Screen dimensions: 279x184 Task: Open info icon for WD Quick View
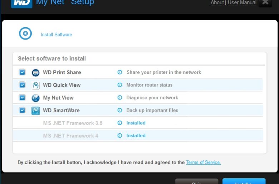coord(120,85)
